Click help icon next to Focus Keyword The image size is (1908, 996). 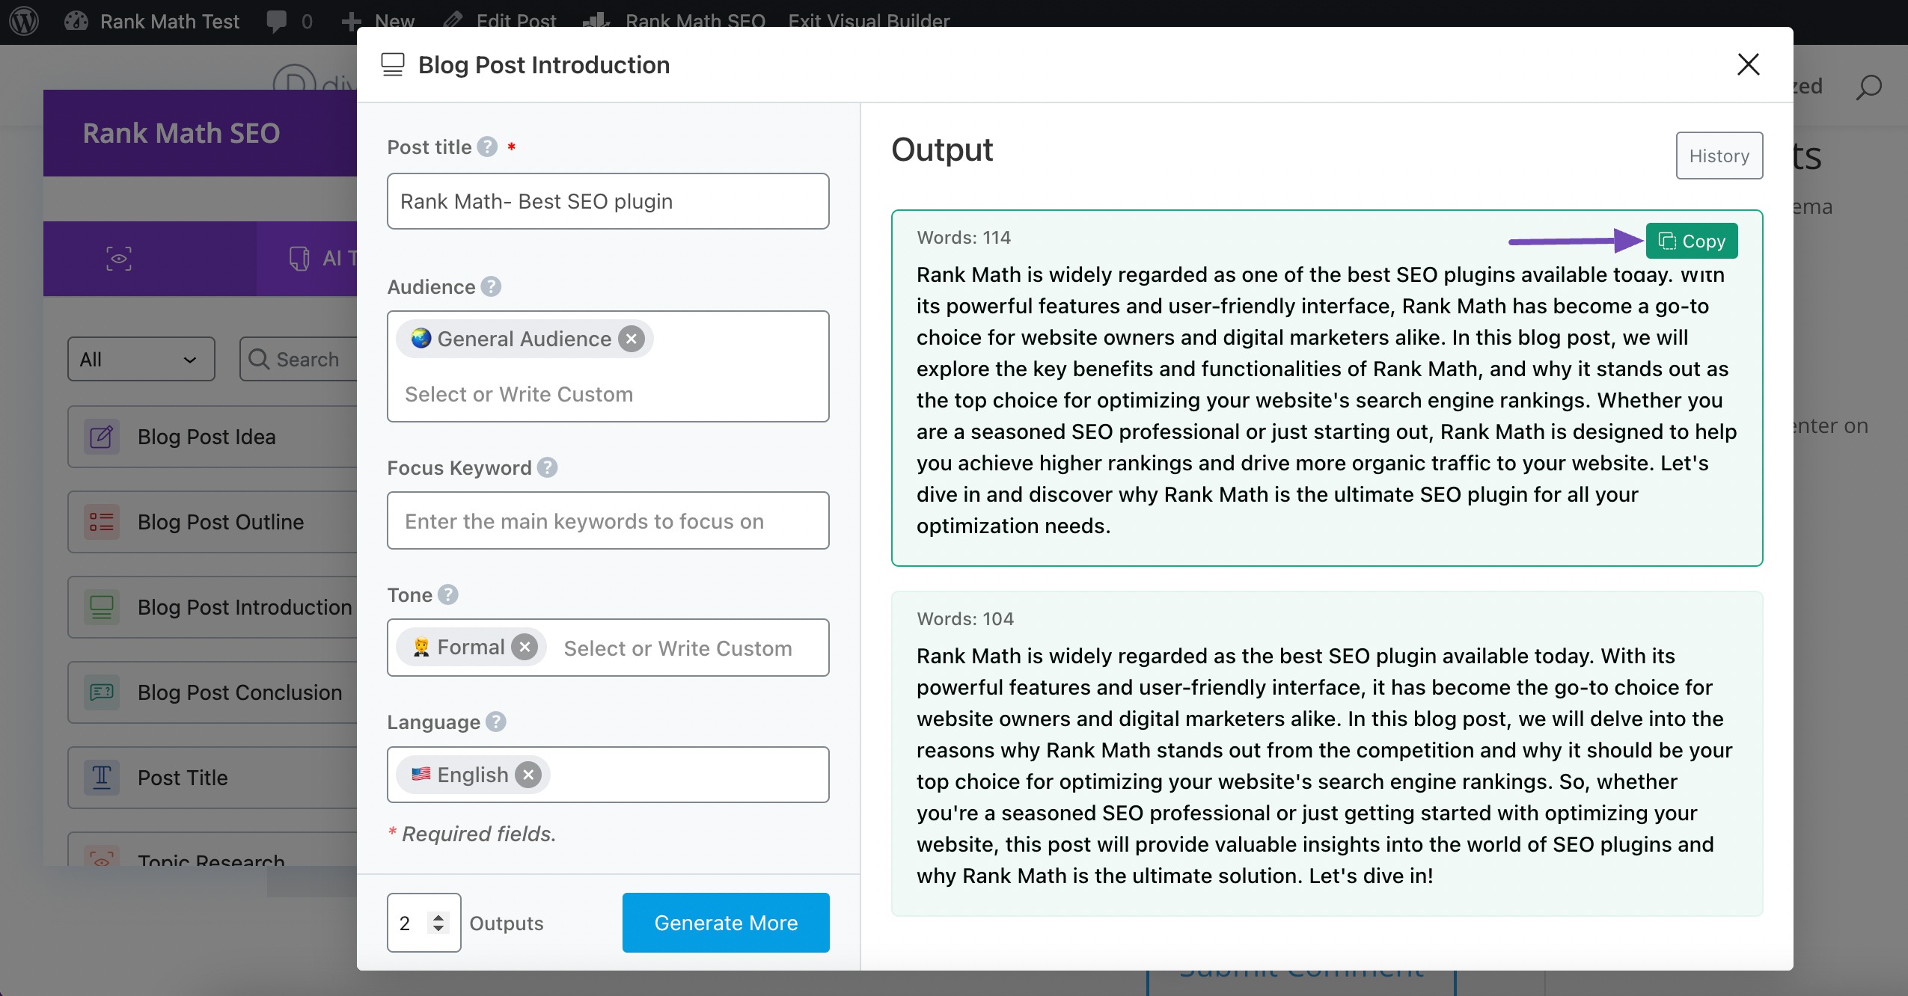click(x=547, y=467)
